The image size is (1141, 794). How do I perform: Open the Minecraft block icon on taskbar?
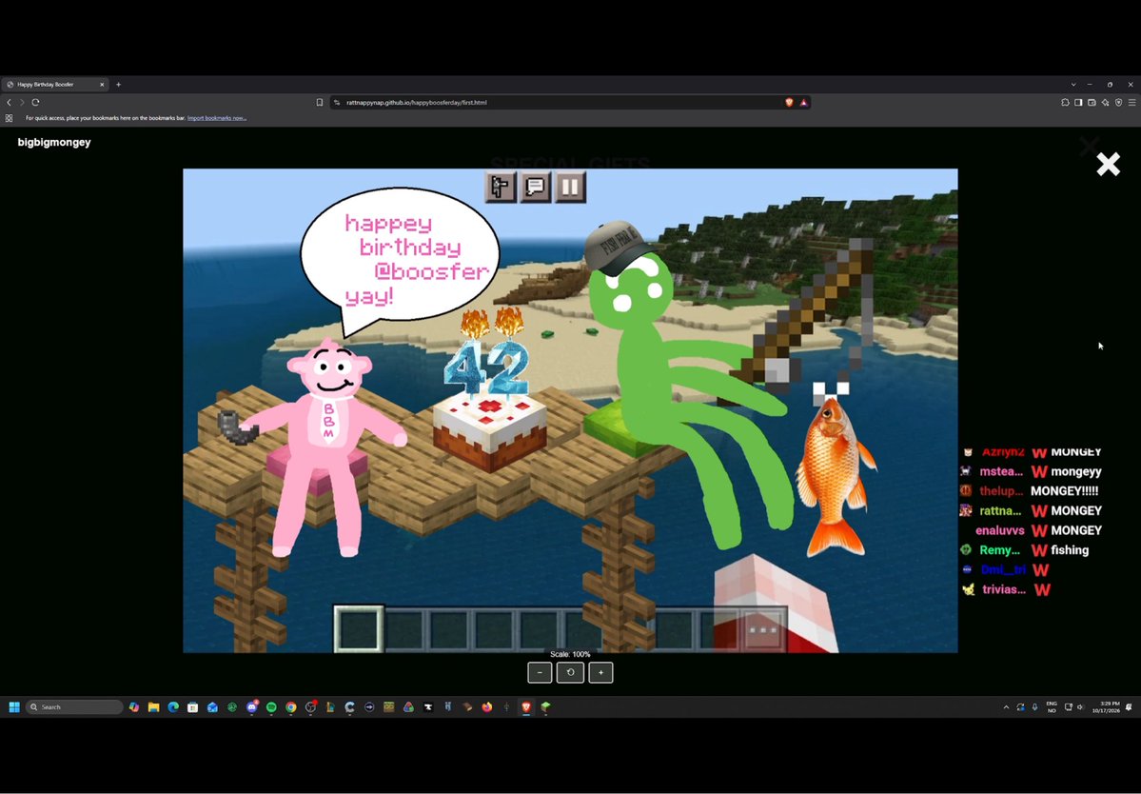[x=546, y=706]
